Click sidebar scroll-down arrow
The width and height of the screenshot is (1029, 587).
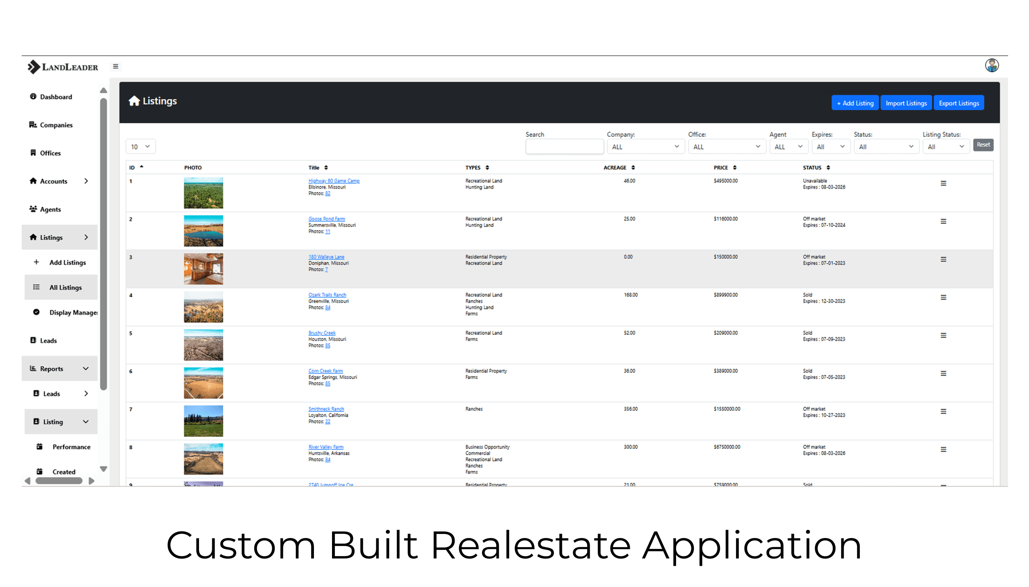[x=103, y=469]
